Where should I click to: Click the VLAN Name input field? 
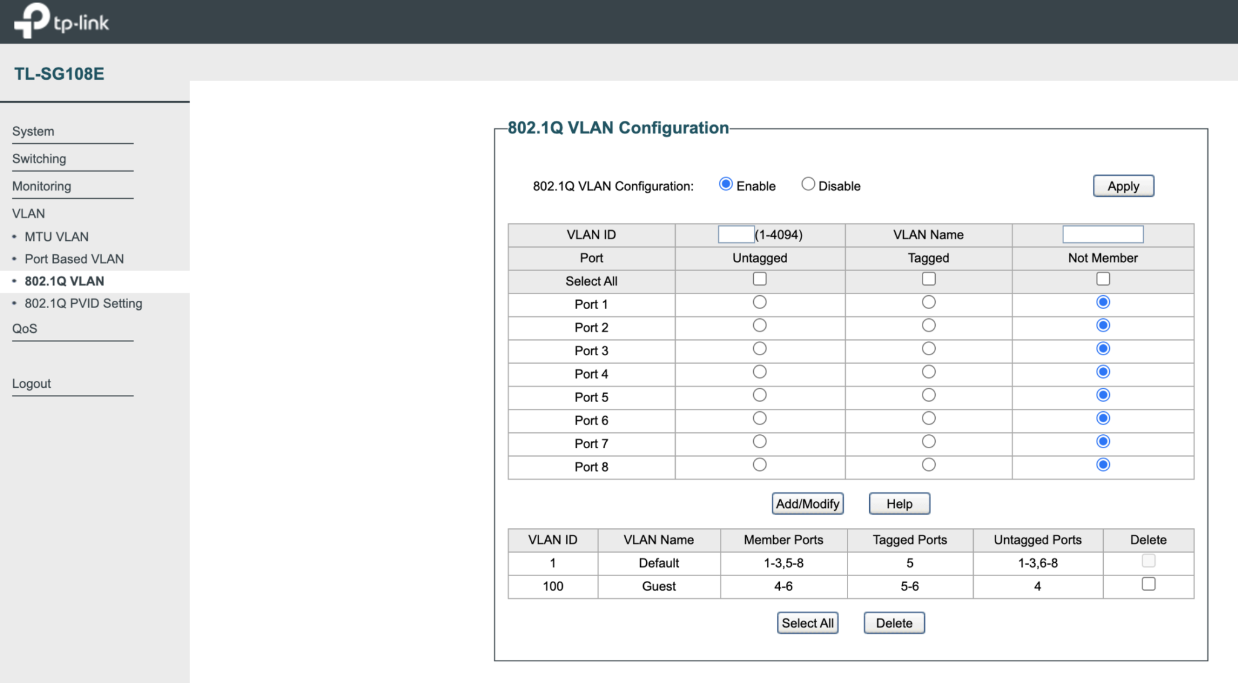pos(1103,234)
